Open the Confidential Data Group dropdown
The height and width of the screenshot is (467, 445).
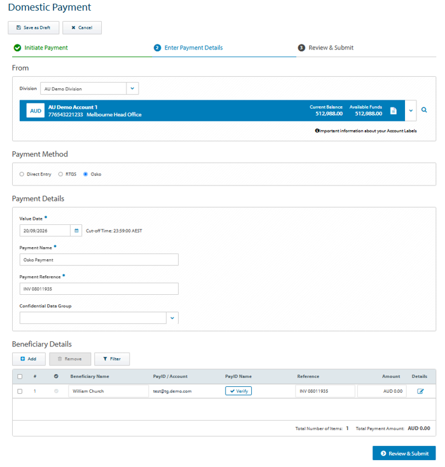point(172,318)
